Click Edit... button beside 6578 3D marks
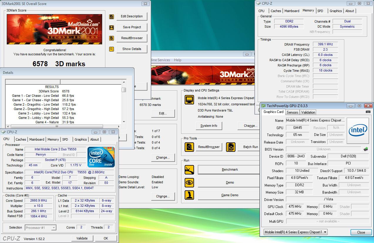Image resolution: width=374 pixels, height=243 pixels. tap(163, 113)
